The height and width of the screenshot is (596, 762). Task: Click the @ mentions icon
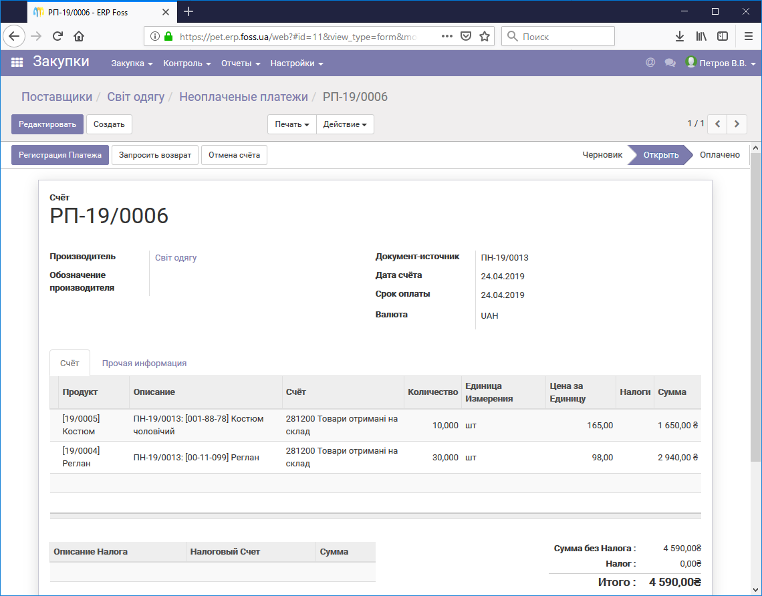coord(650,63)
